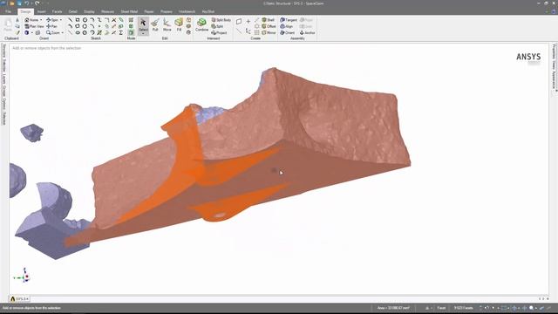Select the Pan tool
The width and height of the screenshot is (558, 314).
[x=52, y=26]
